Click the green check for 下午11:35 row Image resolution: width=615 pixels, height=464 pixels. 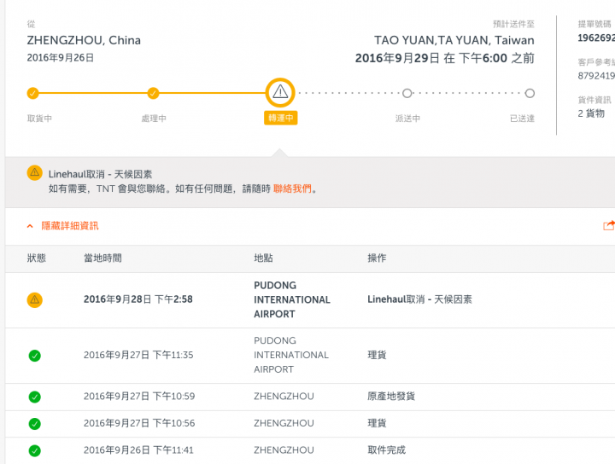click(x=34, y=356)
